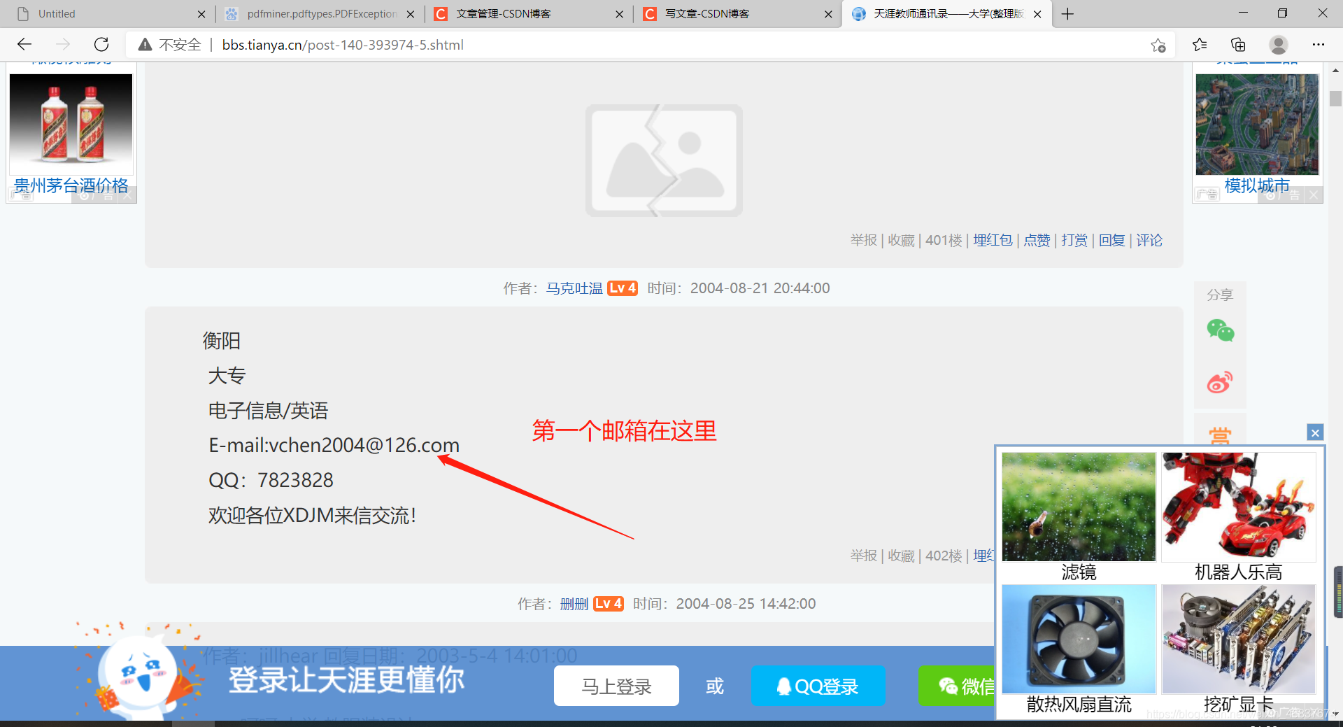The width and height of the screenshot is (1343, 727).
Task: Click 打赏 on the 401楼 post
Action: pos(1074,240)
